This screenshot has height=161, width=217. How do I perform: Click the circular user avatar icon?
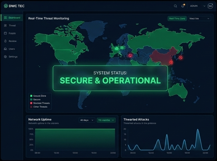tap(210, 6)
